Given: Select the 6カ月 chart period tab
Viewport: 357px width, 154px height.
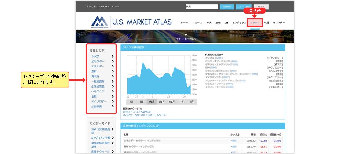Looking at the screenshot, I should point(172,102).
